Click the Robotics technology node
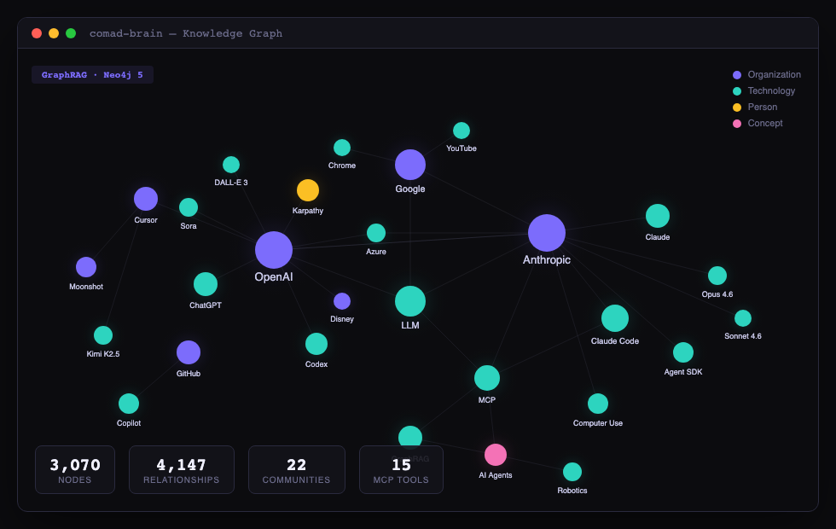Screen dimensions: 836x529 pyautogui.click(x=572, y=471)
